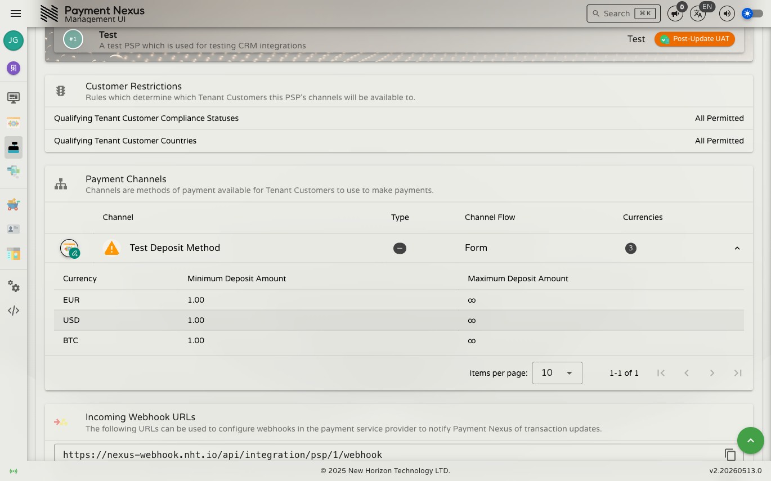Click the Test Deposit Method name
The width and height of the screenshot is (771, 481).
175,248
